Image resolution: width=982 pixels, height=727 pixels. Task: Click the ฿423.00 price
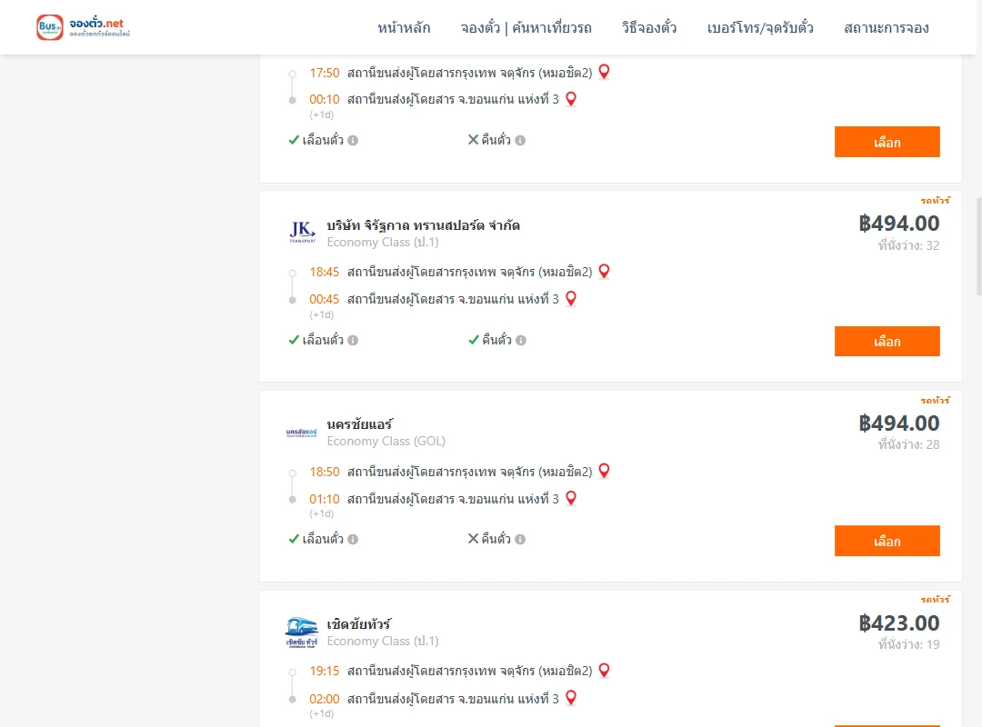[898, 623]
